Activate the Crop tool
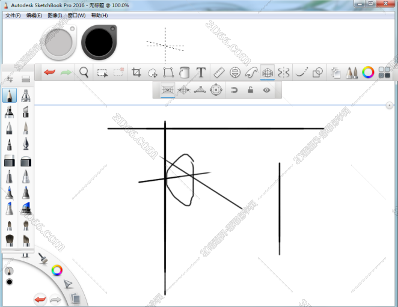This screenshot has height=307, width=398. point(136,73)
